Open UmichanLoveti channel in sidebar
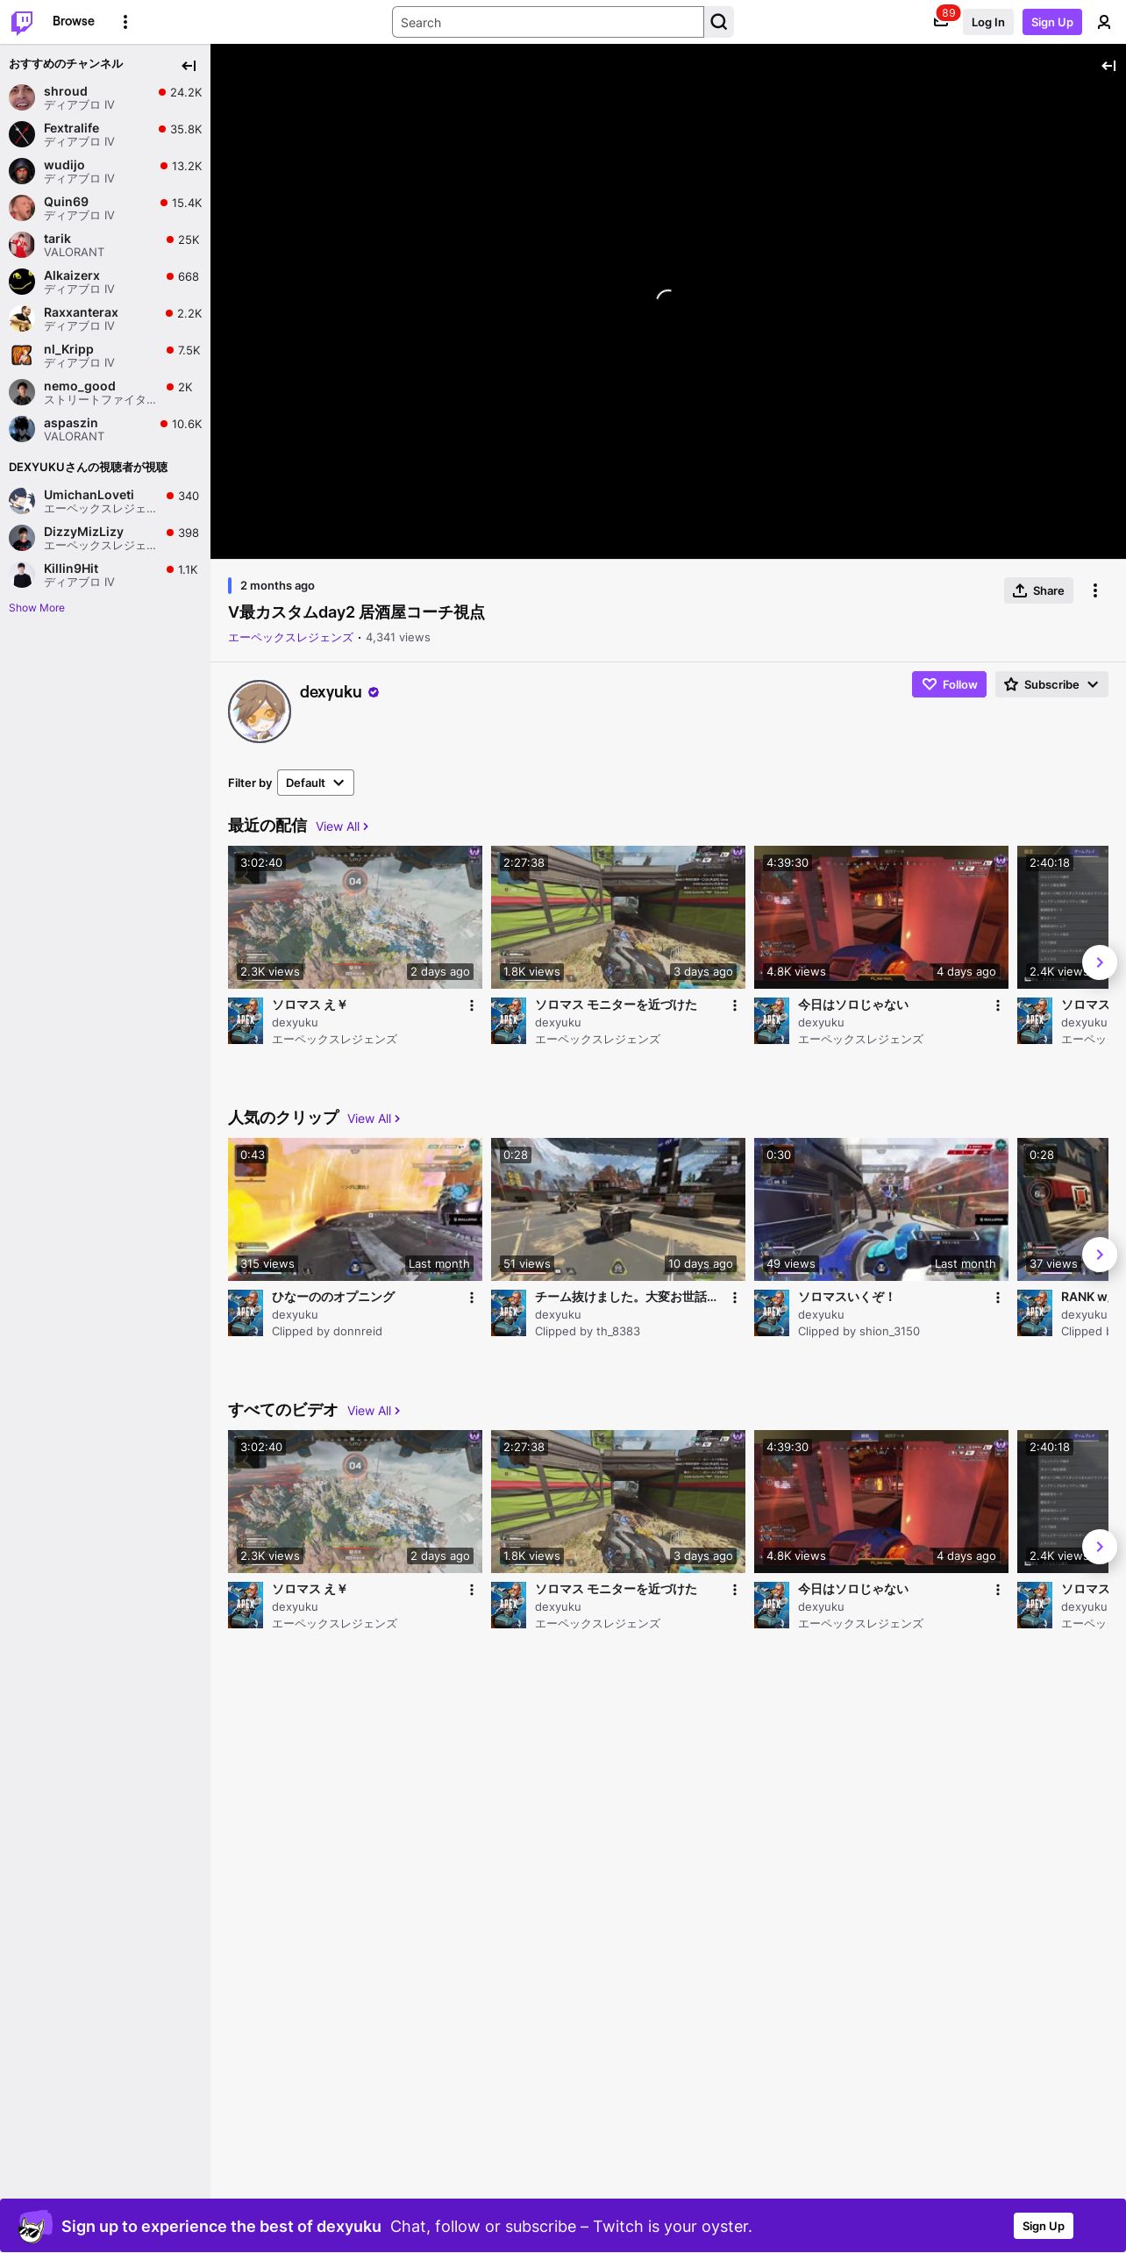The height and width of the screenshot is (2253, 1126). 105,501
